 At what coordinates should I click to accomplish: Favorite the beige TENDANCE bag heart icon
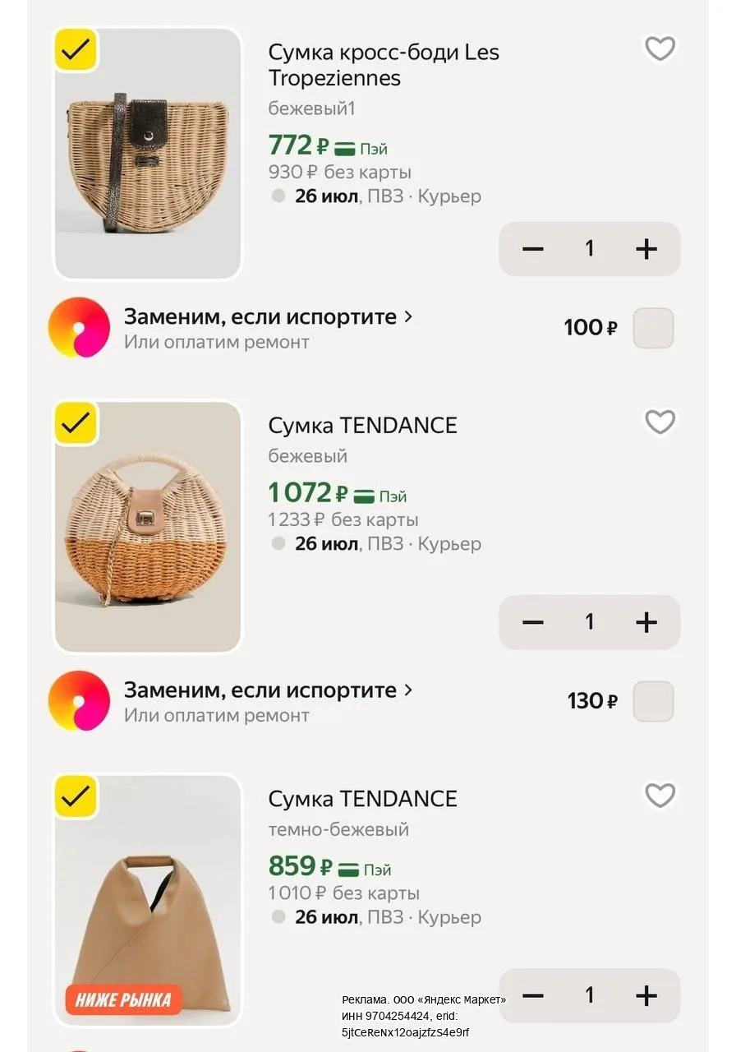(660, 422)
